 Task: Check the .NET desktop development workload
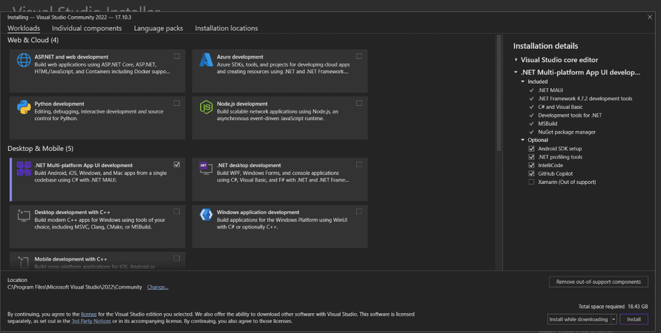click(x=359, y=165)
